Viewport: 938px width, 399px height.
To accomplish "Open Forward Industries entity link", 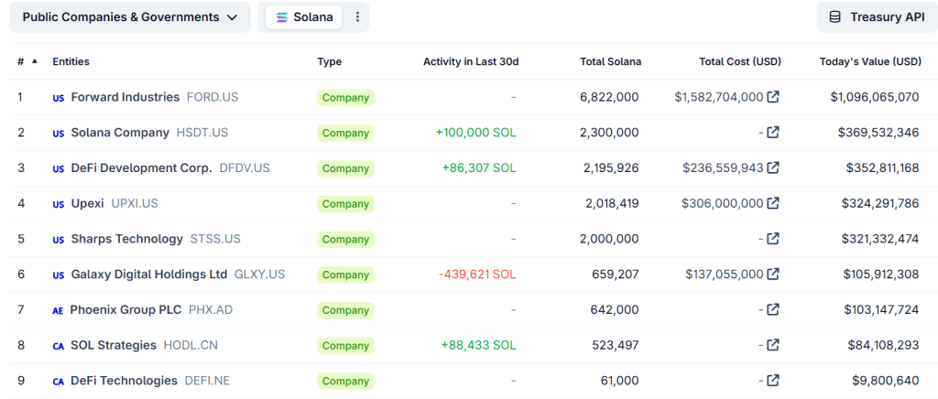I will pos(126,97).
